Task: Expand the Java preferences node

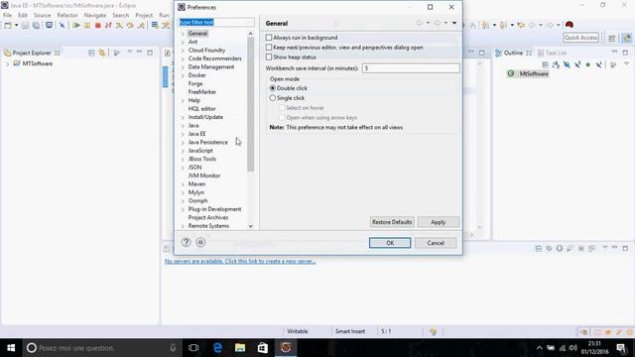Action: pyautogui.click(x=183, y=126)
